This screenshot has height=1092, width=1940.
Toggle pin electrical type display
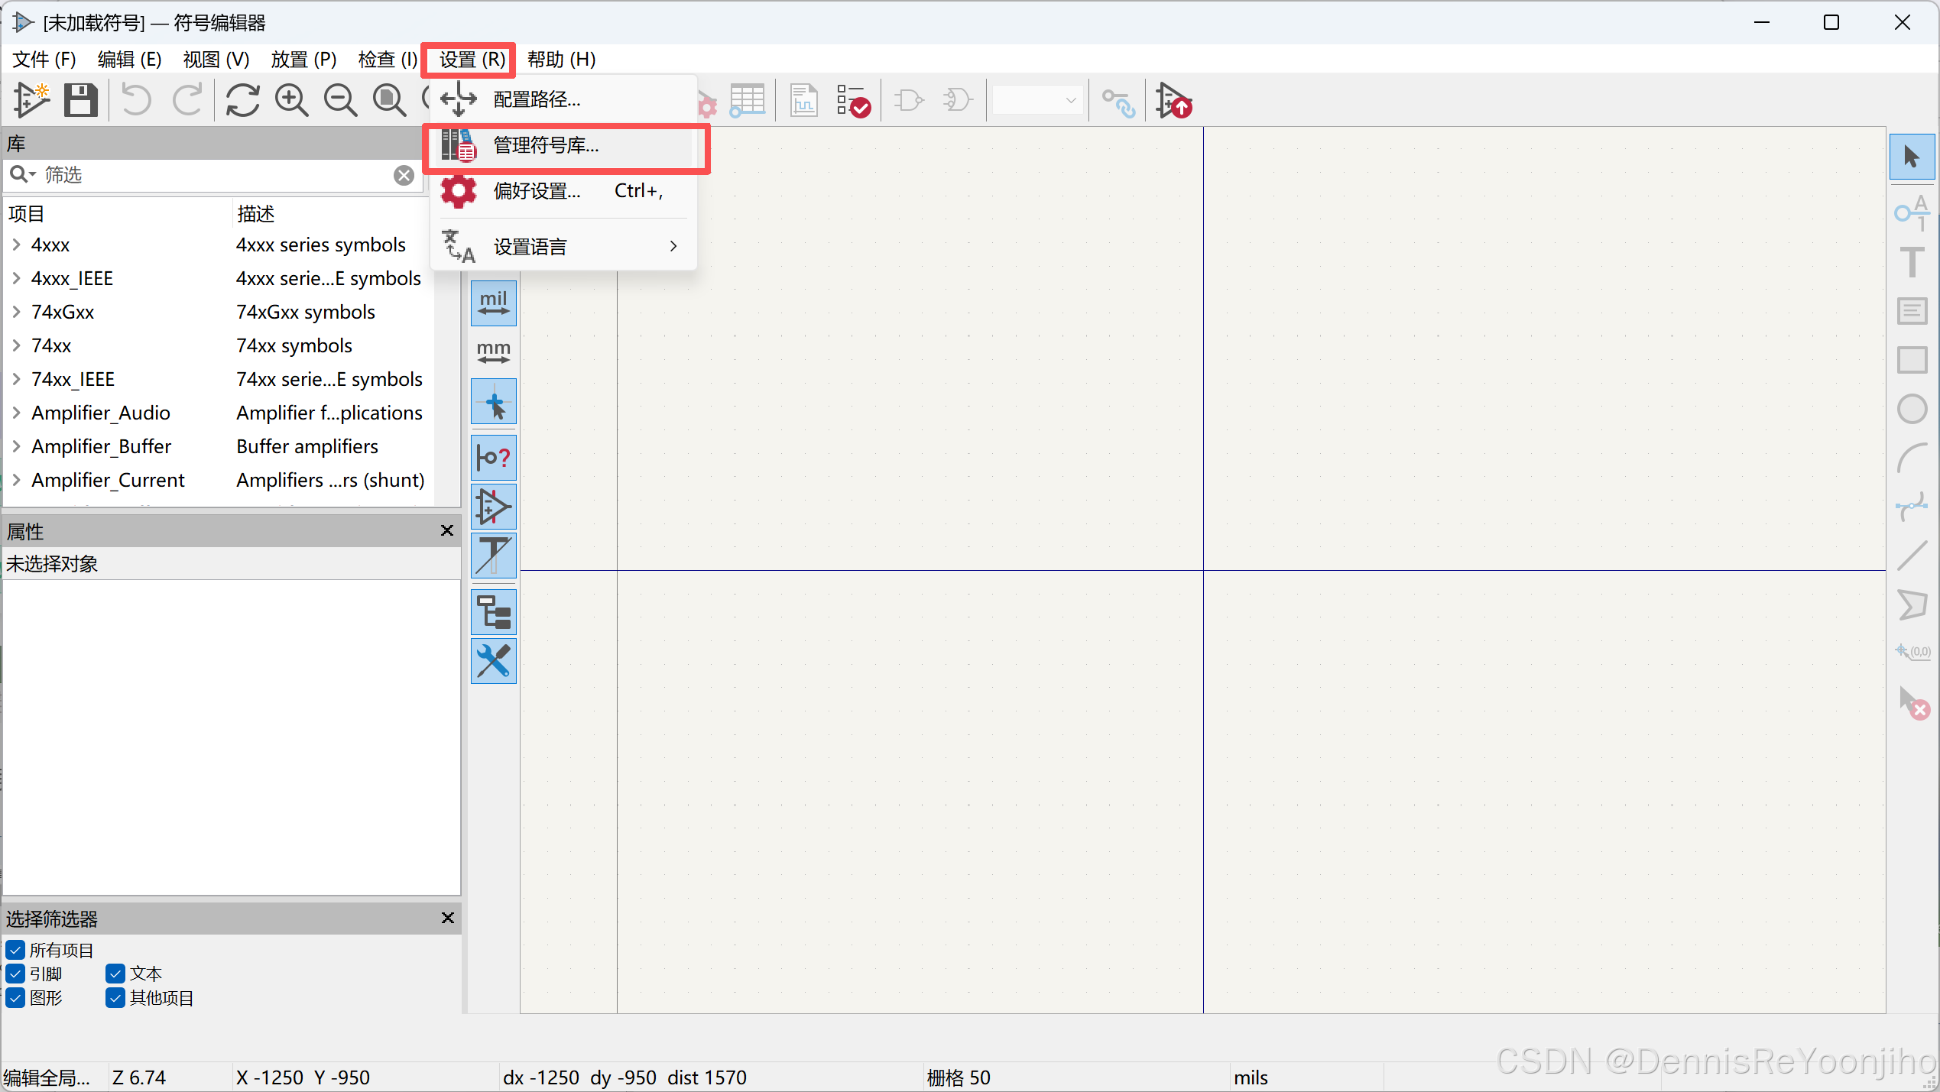(x=494, y=458)
